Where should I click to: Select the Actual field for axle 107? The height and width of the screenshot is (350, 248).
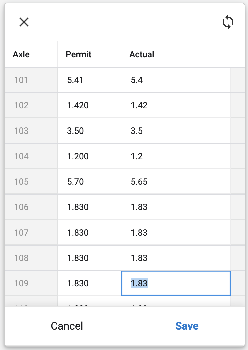[176, 233]
